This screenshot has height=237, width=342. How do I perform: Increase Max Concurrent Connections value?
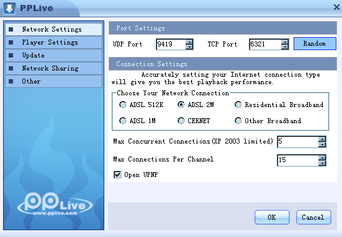(322, 139)
